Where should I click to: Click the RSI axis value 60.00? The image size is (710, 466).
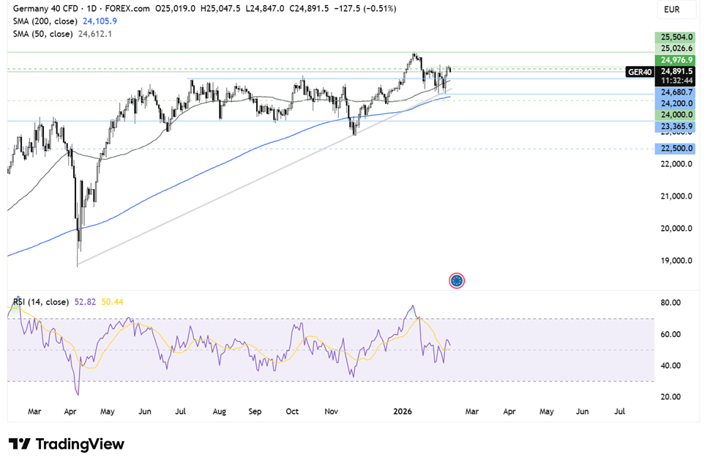click(x=670, y=335)
